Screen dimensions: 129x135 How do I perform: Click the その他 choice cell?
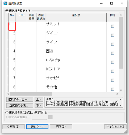pyautogui.click(x=76, y=88)
